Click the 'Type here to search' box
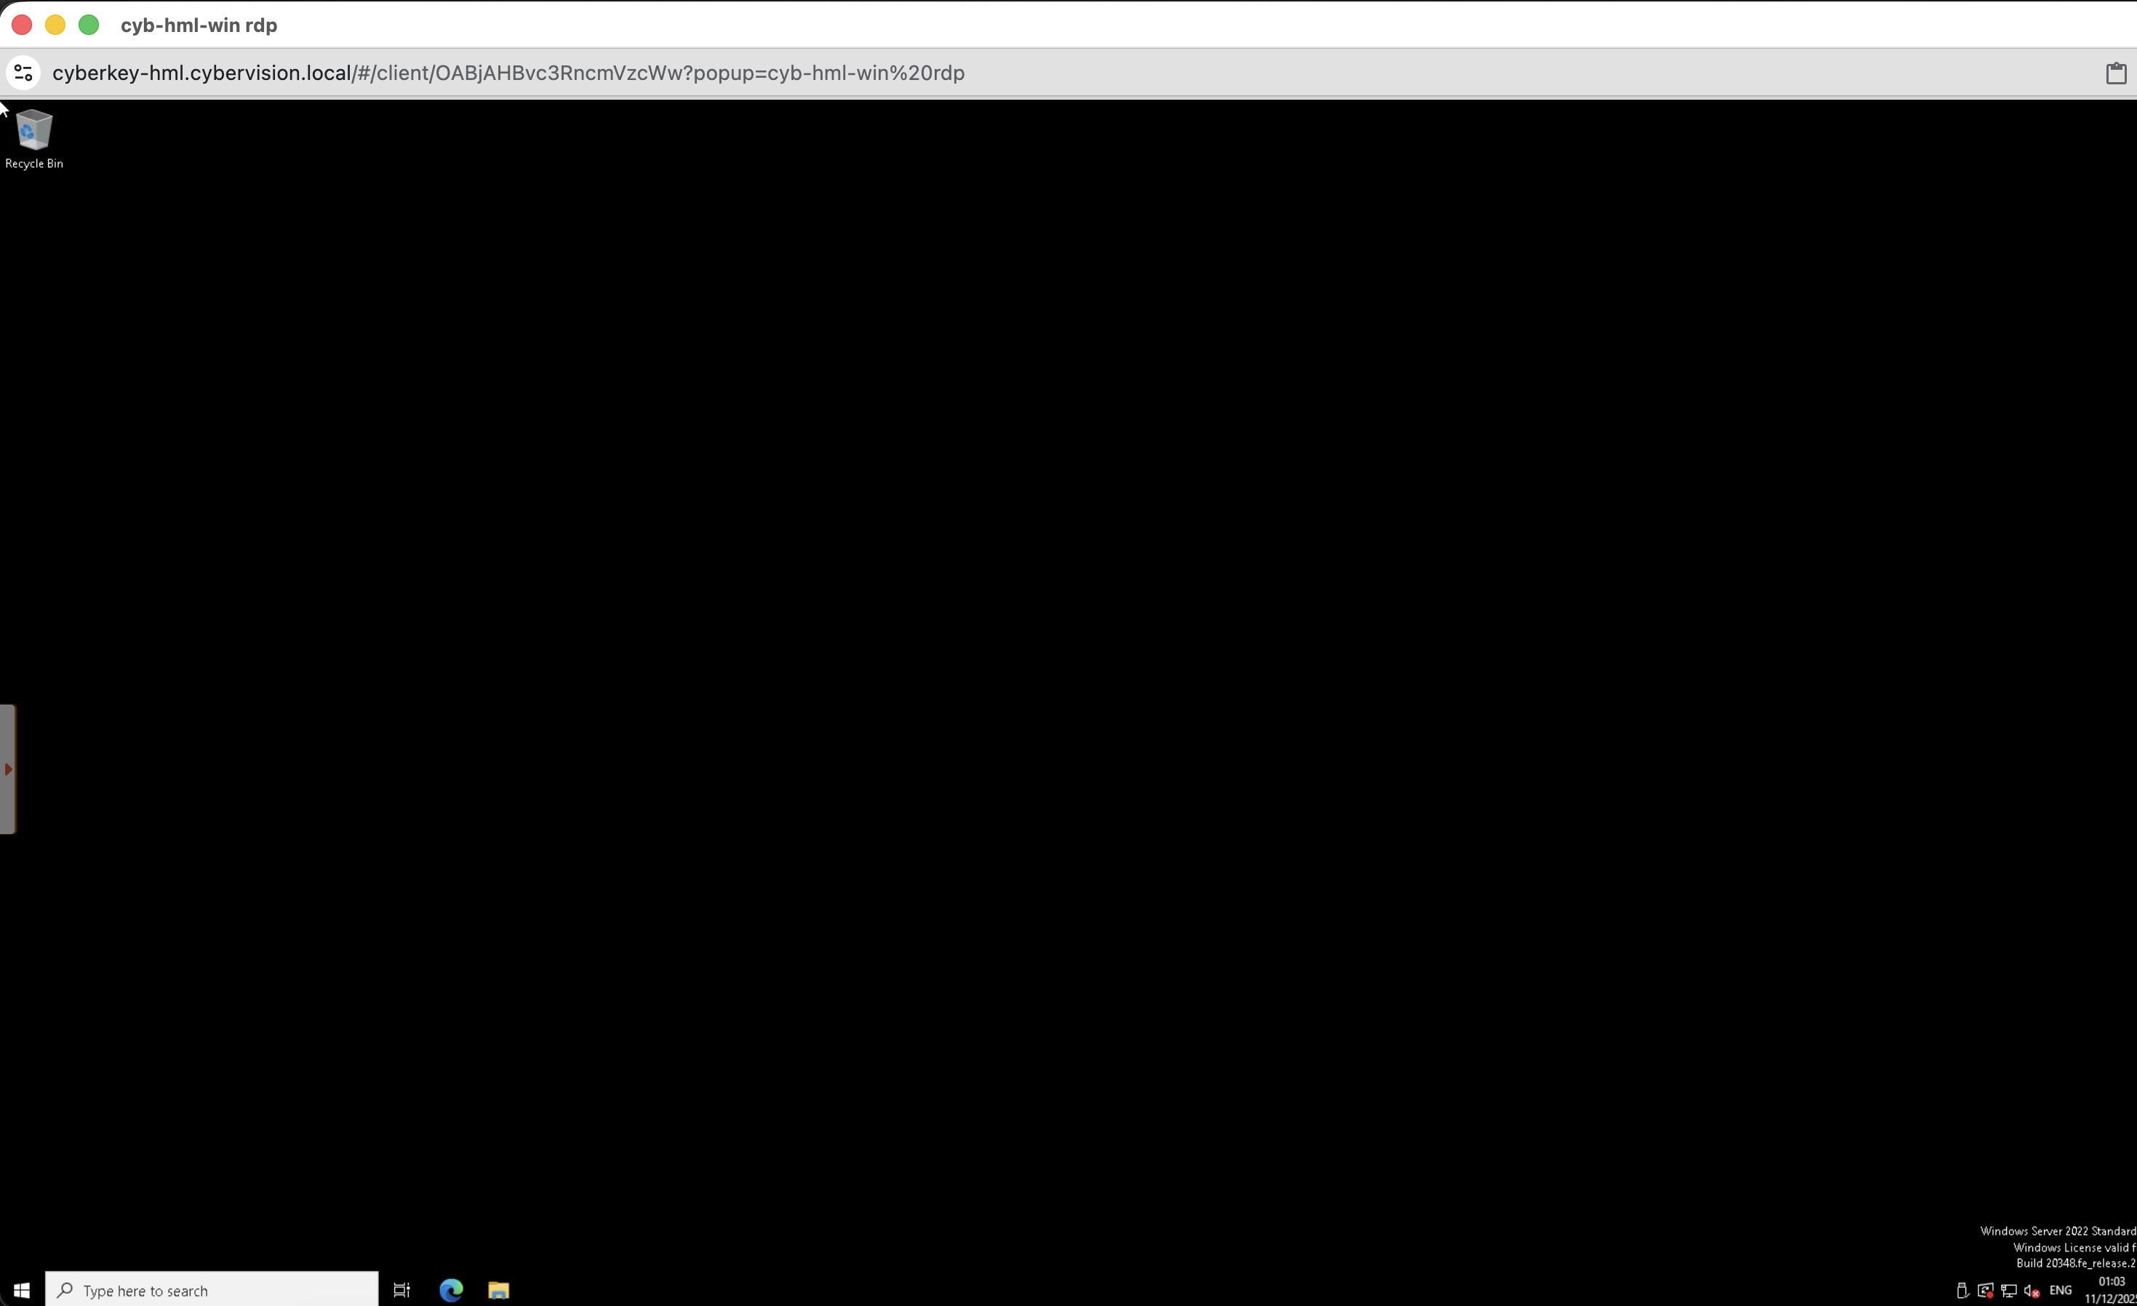The width and height of the screenshot is (2137, 1306). pyautogui.click(x=212, y=1291)
